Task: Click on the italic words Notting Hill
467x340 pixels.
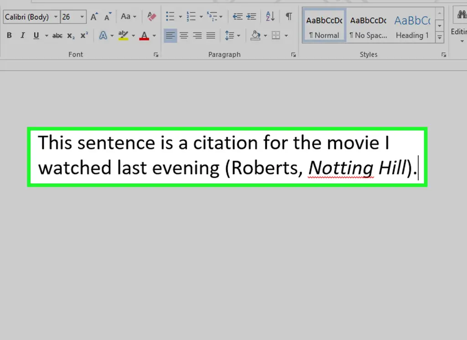Action: click(357, 168)
